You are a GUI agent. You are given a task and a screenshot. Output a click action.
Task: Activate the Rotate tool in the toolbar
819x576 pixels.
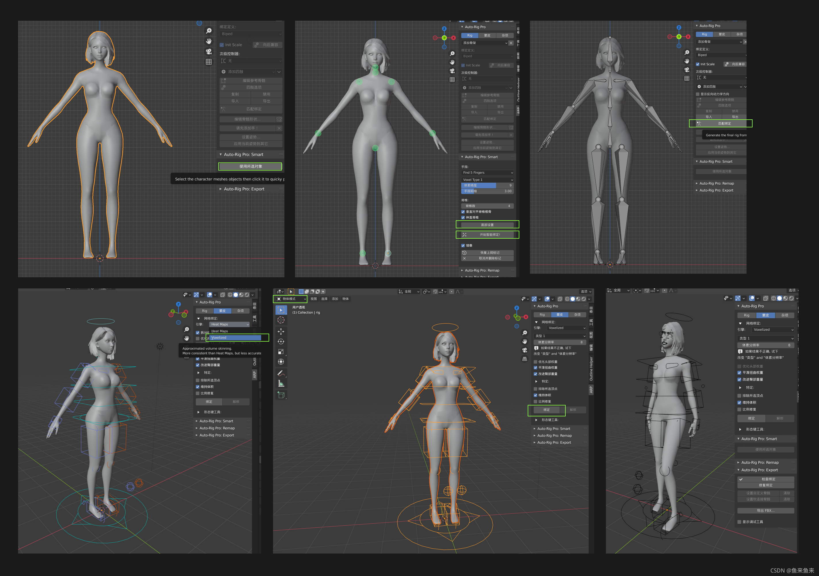(281, 342)
